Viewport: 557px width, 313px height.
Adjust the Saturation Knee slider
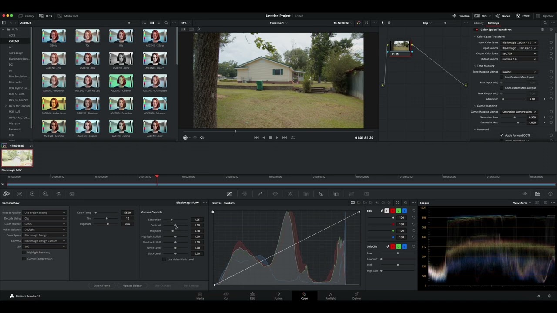coord(514,117)
